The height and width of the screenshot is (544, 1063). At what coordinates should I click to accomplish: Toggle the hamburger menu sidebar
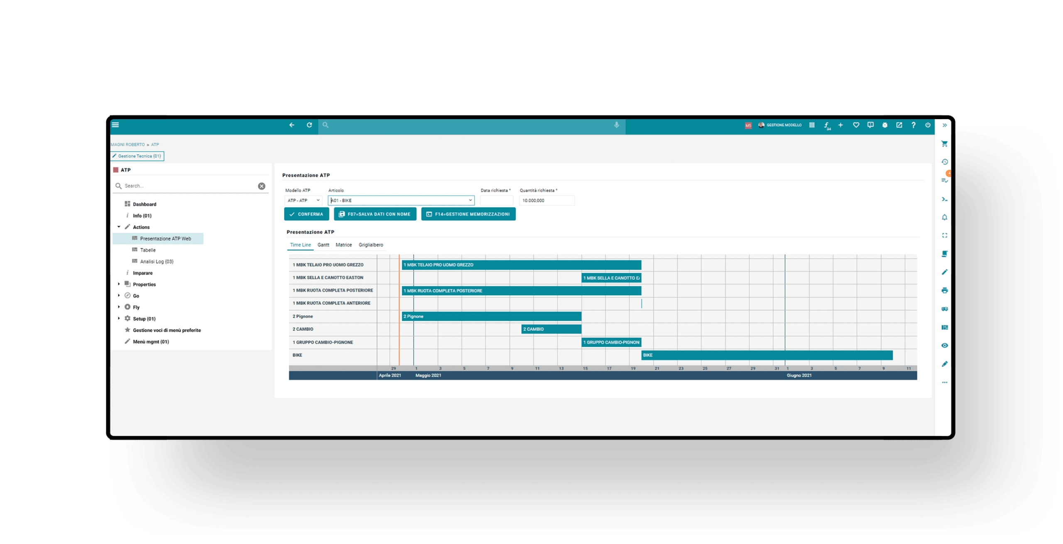pyautogui.click(x=115, y=125)
